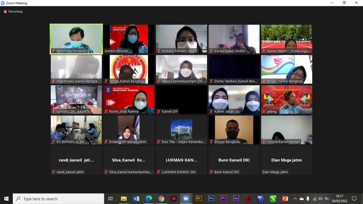Click the Divpas Bengkulu participant video

(234, 130)
